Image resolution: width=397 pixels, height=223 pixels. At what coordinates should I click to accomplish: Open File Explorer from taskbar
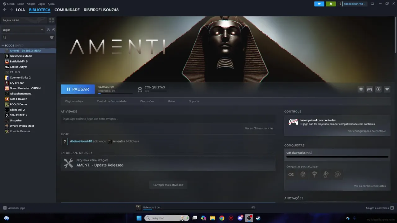[213, 218]
